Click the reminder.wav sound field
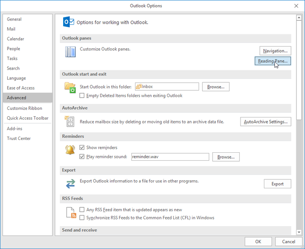Viewport: 305px width, 249px height. [x=170, y=157]
